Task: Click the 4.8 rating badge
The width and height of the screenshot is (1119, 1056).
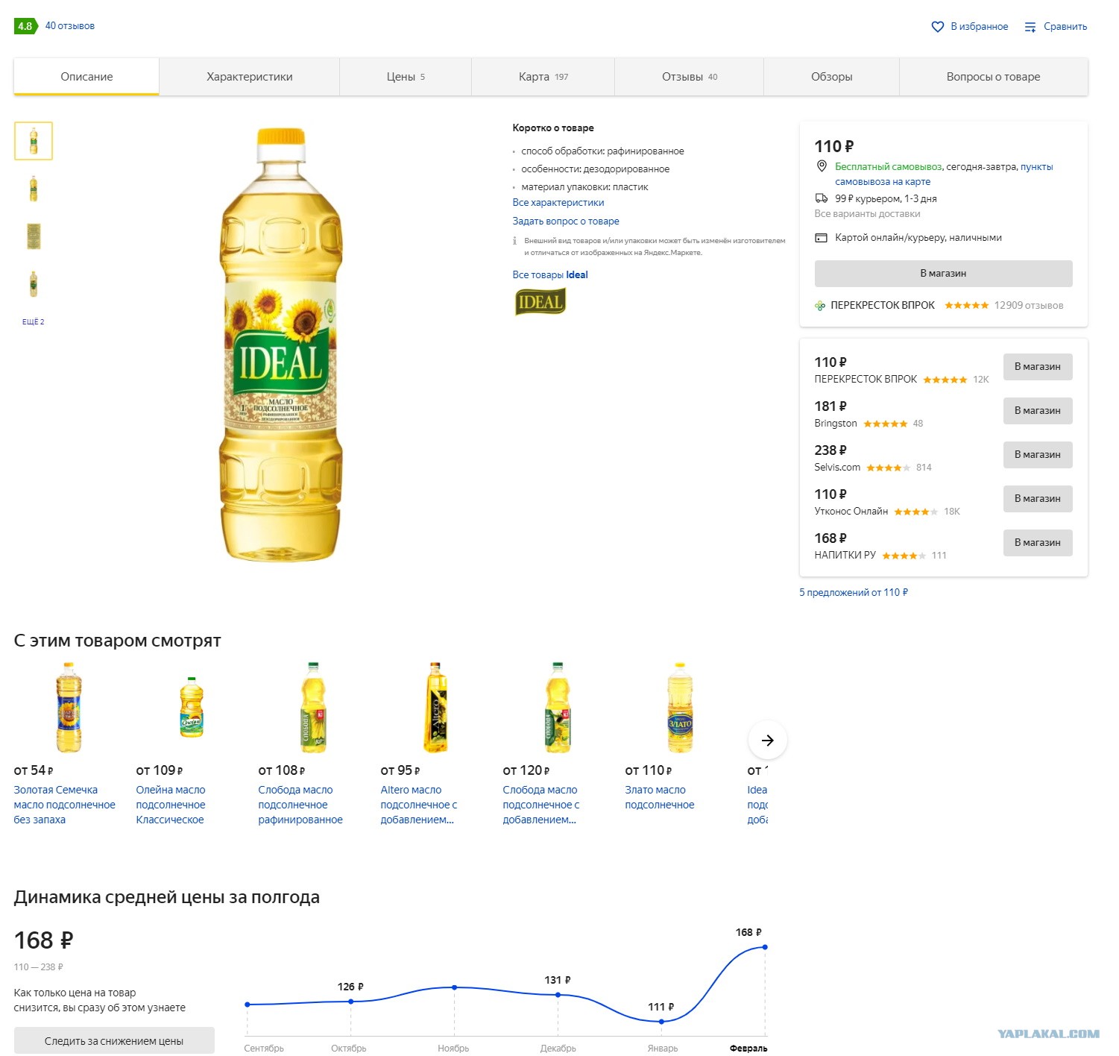Action: coord(25,26)
